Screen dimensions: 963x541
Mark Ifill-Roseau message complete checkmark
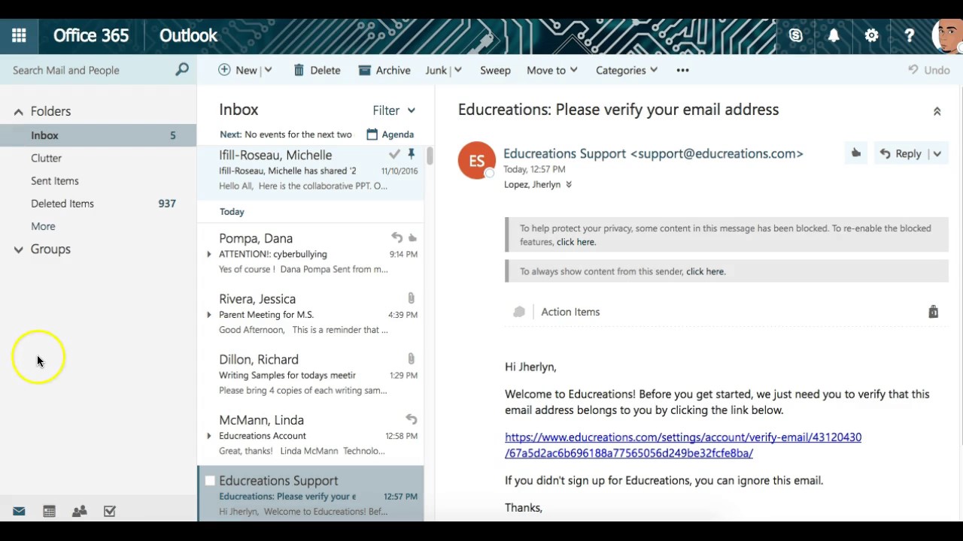coord(394,154)
